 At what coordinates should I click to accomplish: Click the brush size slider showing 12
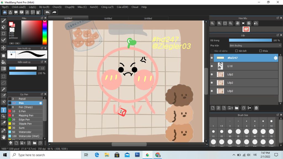point(23,68)
